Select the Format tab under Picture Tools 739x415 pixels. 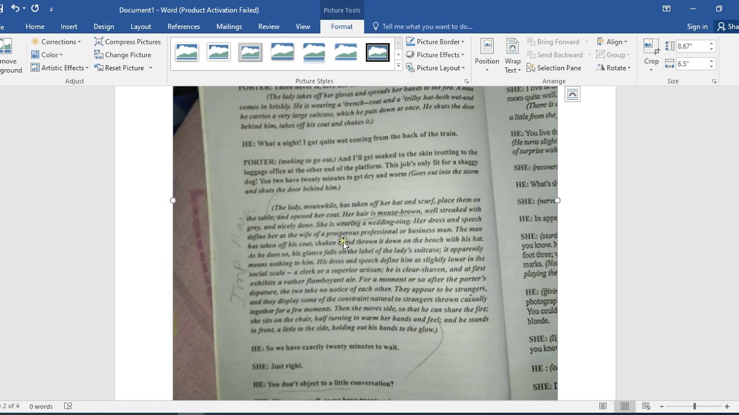pos(342,27)
